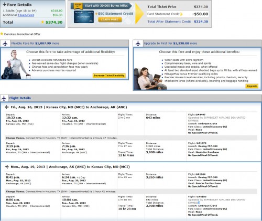Open Flexible Fare for $1,087.99 more link
Screen dimensions: 262x221
click(x=35, y=43)
